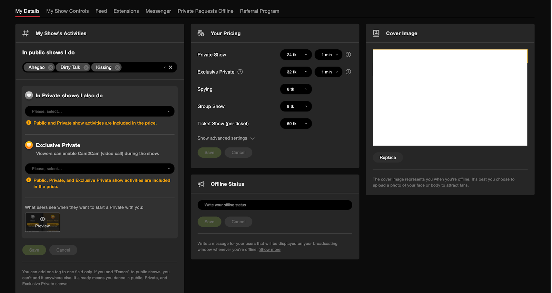Expand Show advanced settings
Image resolution: width=552 pixels, height=293 pixels.
(x=226, y=138)
